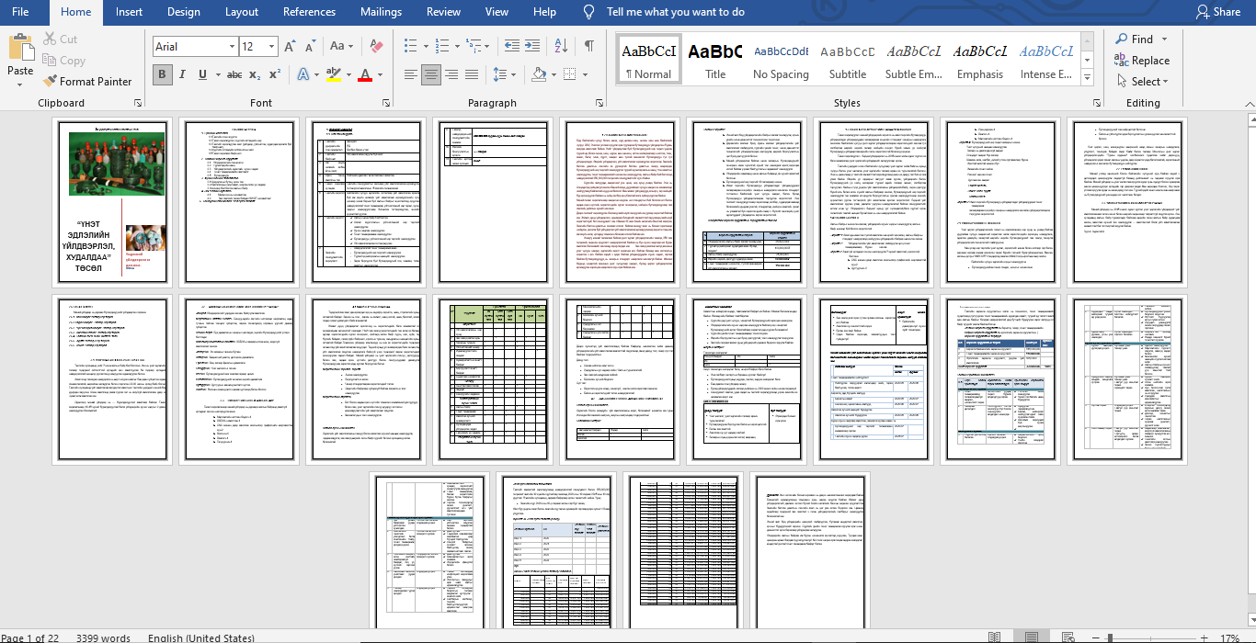The height and width of the screenshot is (643, 1256).
Task: Switch to the Layout tab
Action: 242,12
